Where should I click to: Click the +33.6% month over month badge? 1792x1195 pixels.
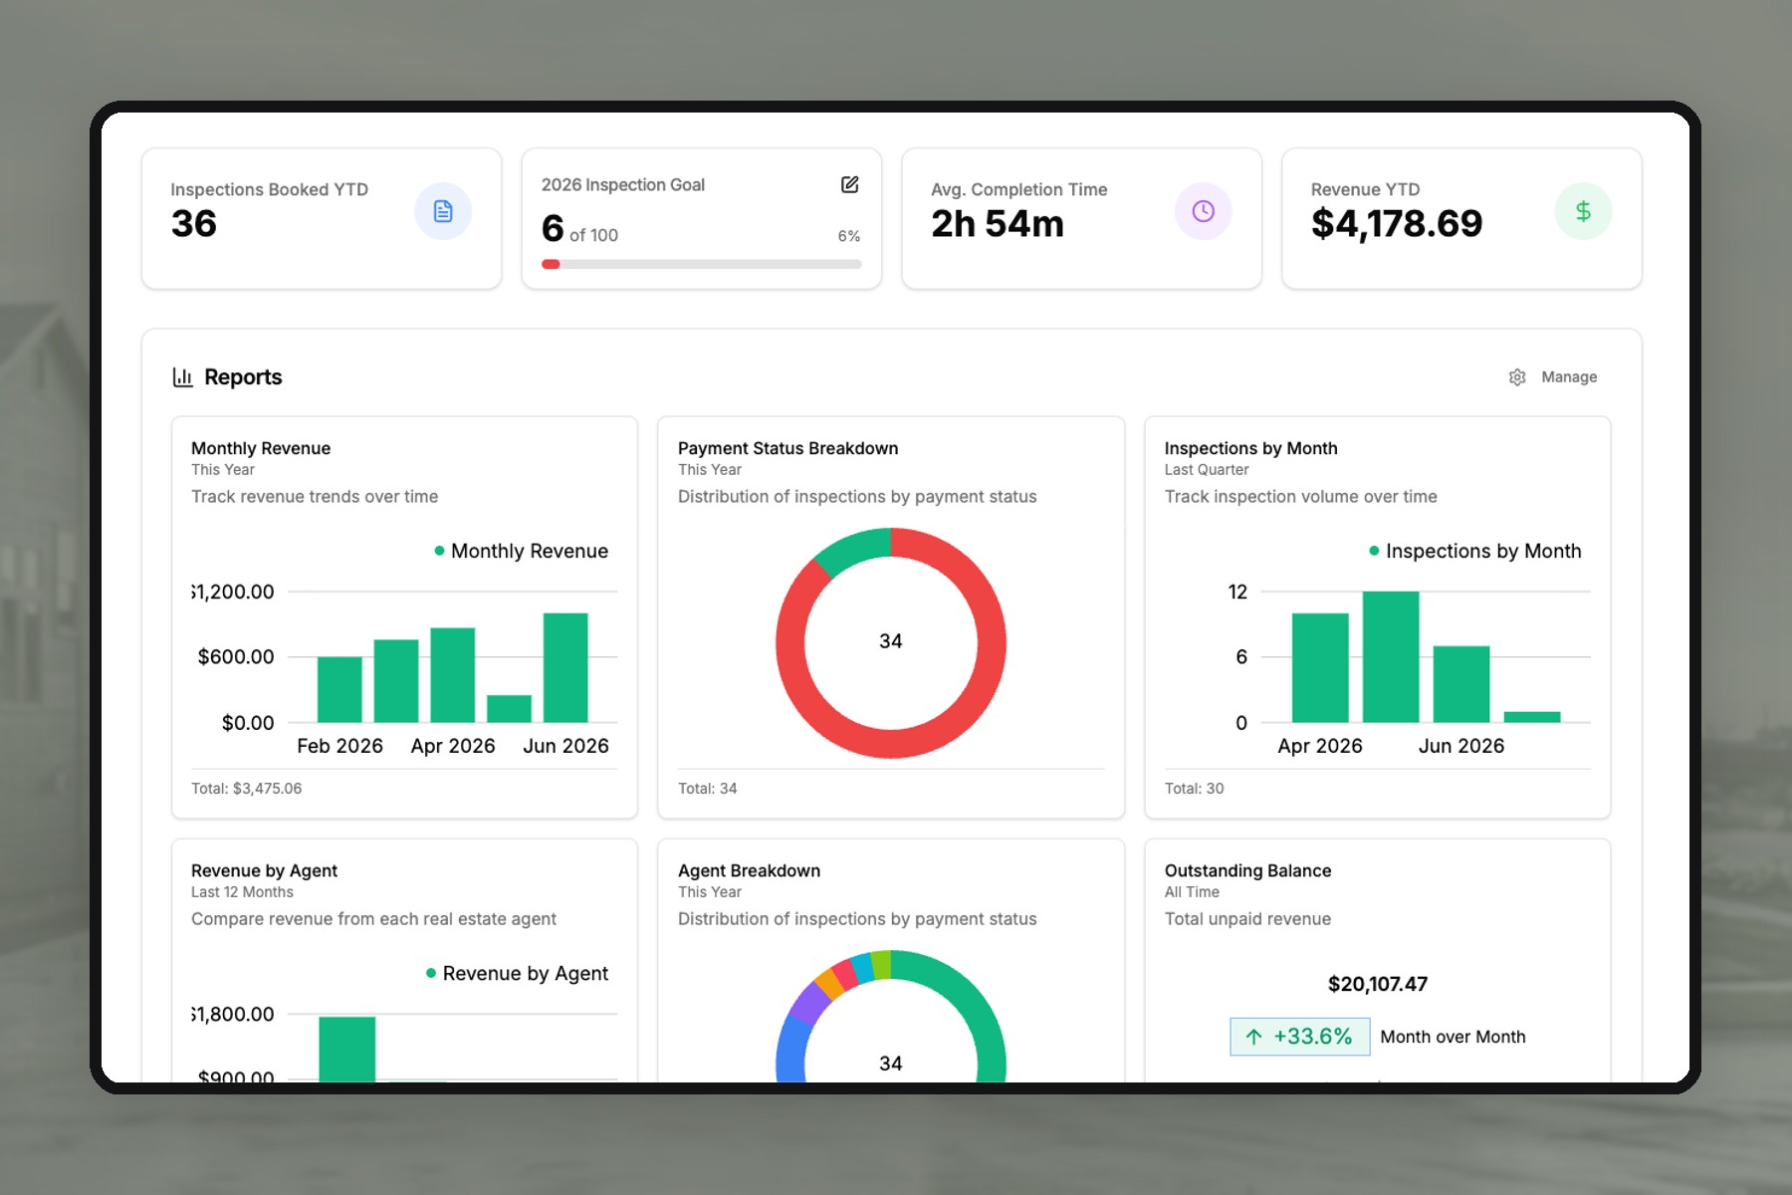[x=1299, y=1037]
